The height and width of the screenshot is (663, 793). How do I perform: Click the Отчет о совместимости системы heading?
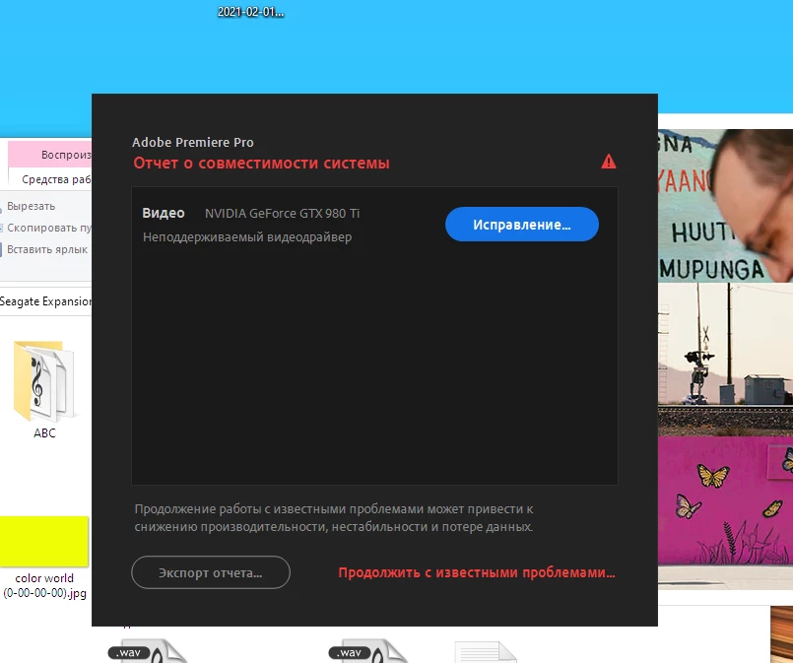click(261, 164)
